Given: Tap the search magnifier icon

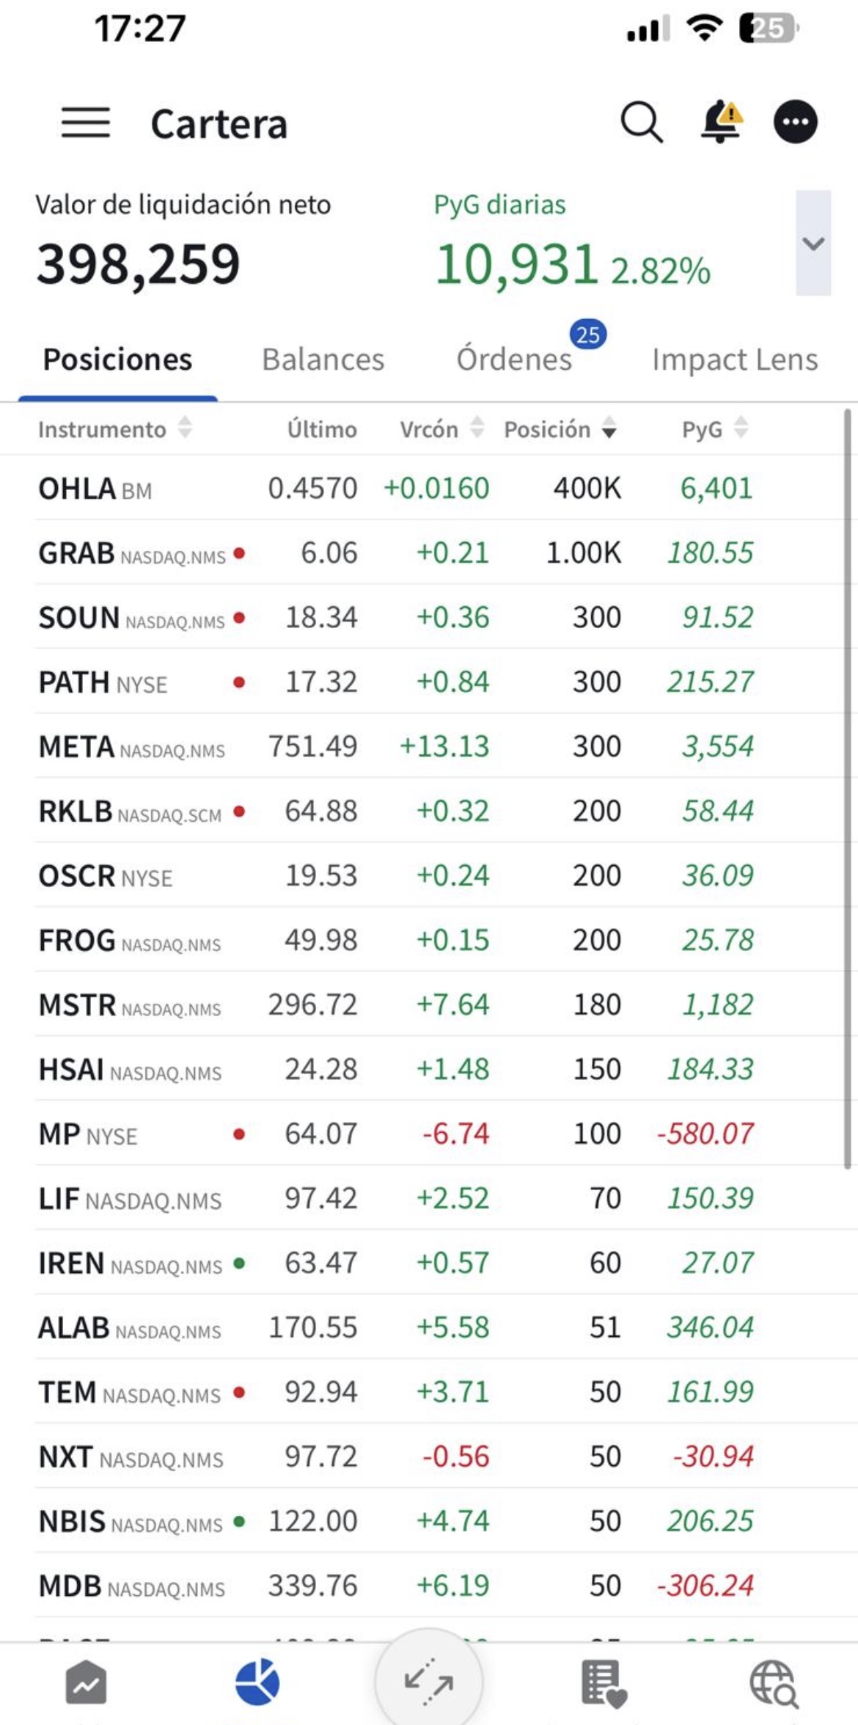Looking at the screenshot, I should click(642, 122).
